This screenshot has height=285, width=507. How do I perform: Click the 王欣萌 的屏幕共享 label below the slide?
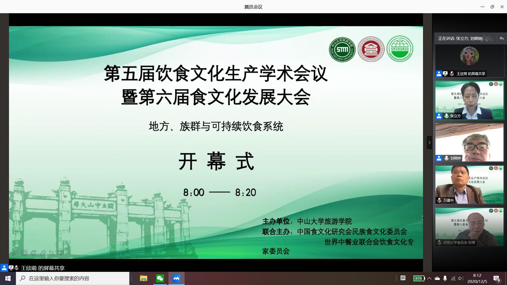pos(43,268)
